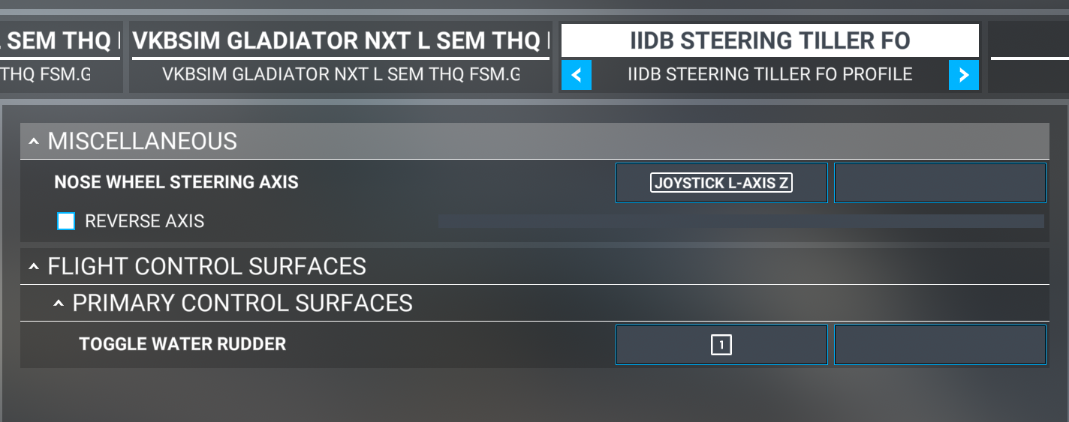Enable the Reverse Axis checkbox
Screen dimensions: 1069x422
pos(66,221)
